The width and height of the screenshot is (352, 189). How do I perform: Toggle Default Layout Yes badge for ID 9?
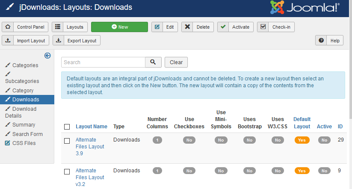302,171
